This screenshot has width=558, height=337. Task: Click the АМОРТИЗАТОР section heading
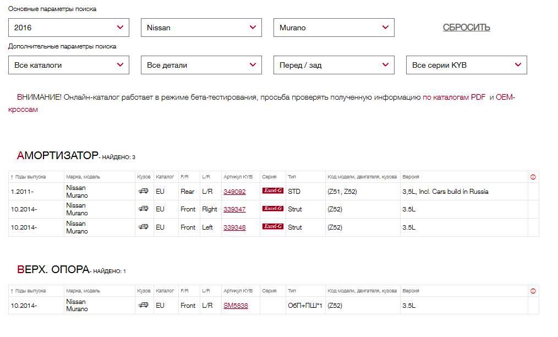pos(58,155)
